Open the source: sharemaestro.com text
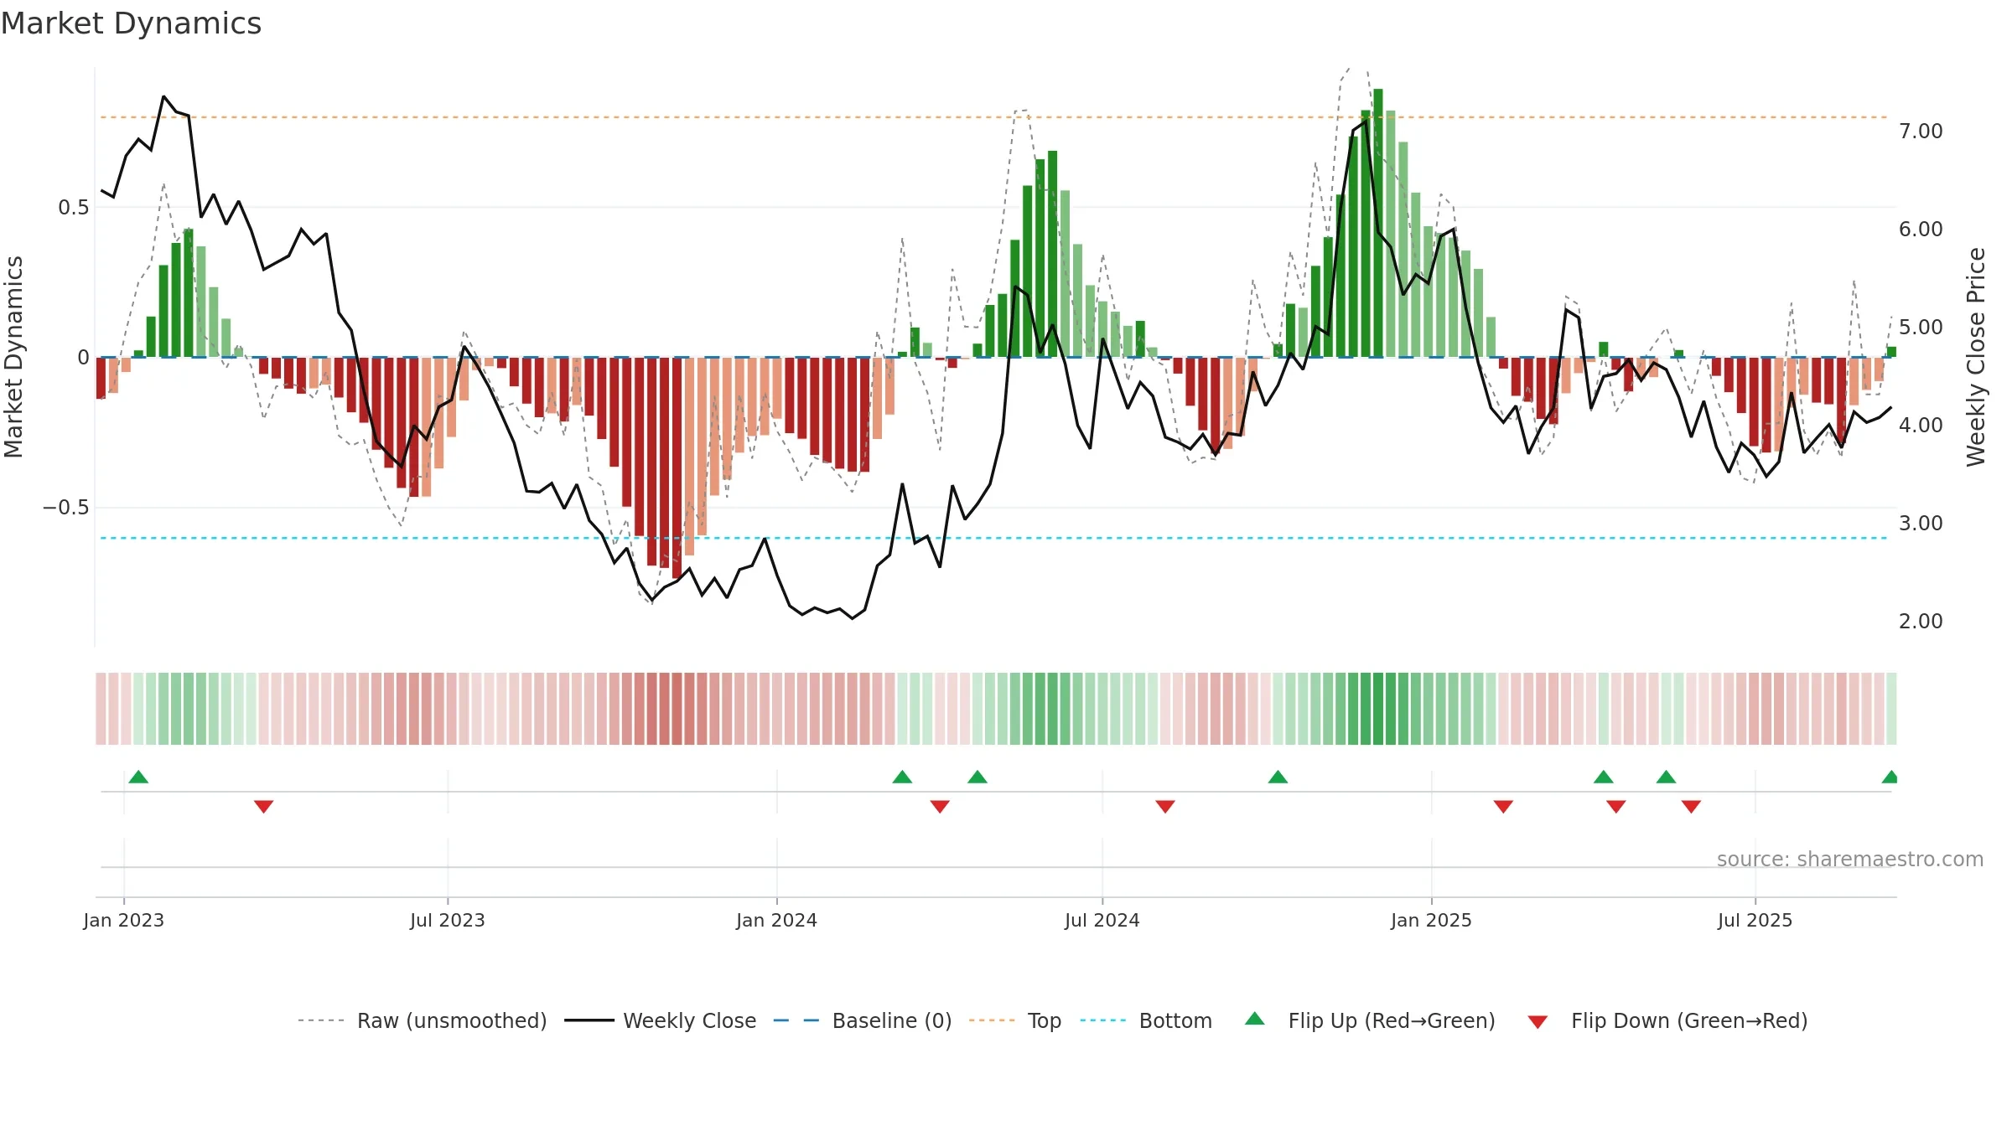This screenshot has width=2012, height=1131. click(1850, 859)
